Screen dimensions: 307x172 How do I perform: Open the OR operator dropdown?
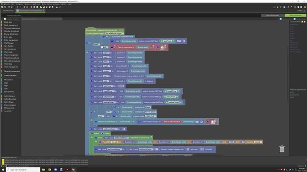pos(109,112)
